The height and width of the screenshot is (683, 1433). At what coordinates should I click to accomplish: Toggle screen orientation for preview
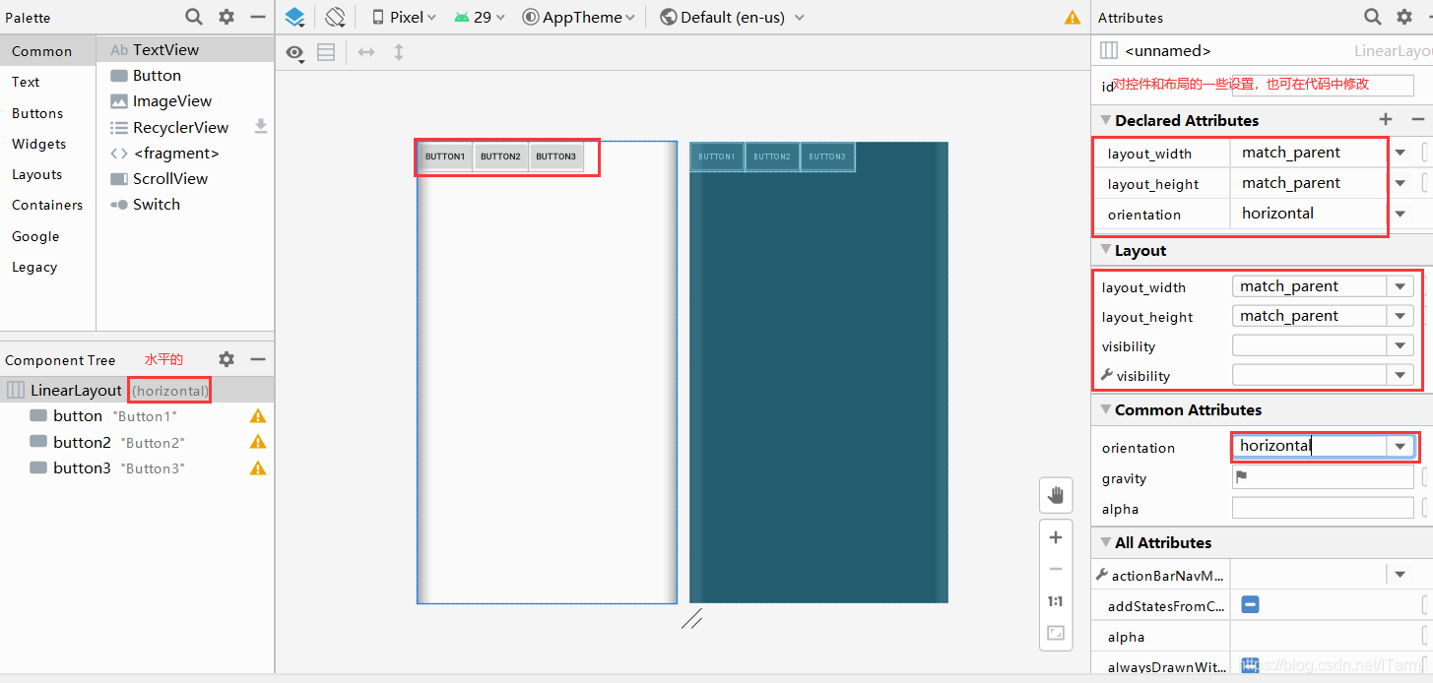[x=336, y=17]
